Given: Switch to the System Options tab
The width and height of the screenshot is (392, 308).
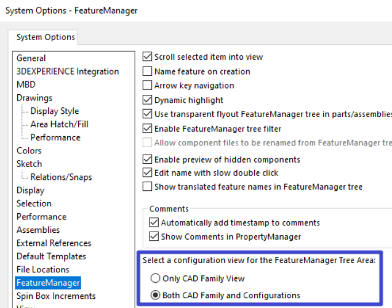Looking at the screenshot, I should (x=46, y=37).
